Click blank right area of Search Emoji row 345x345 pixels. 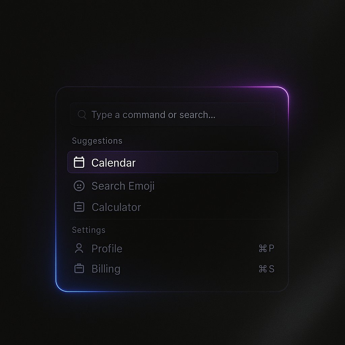click(219, 186)
